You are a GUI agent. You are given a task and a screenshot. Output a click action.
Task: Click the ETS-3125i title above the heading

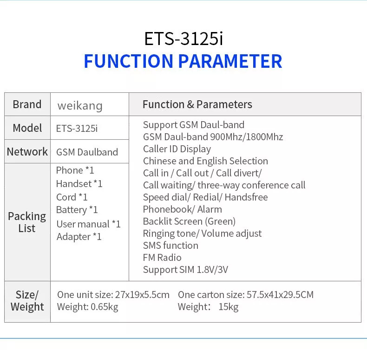coord(183,39)
